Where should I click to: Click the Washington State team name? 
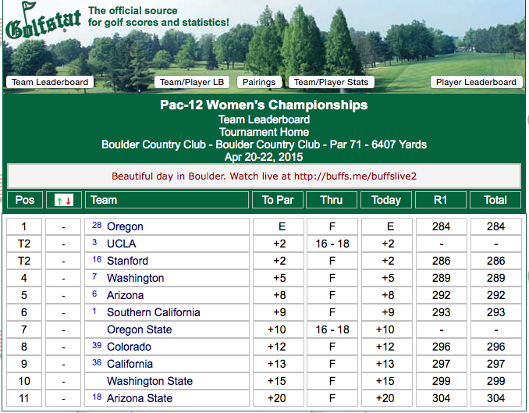150,381
